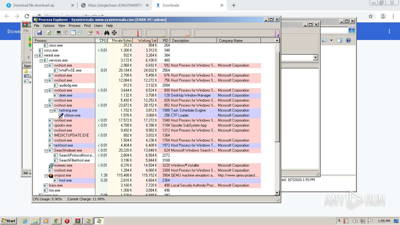400x225 pixels.
Task: Sort by the CPU column header
Action: pos(101,40)
